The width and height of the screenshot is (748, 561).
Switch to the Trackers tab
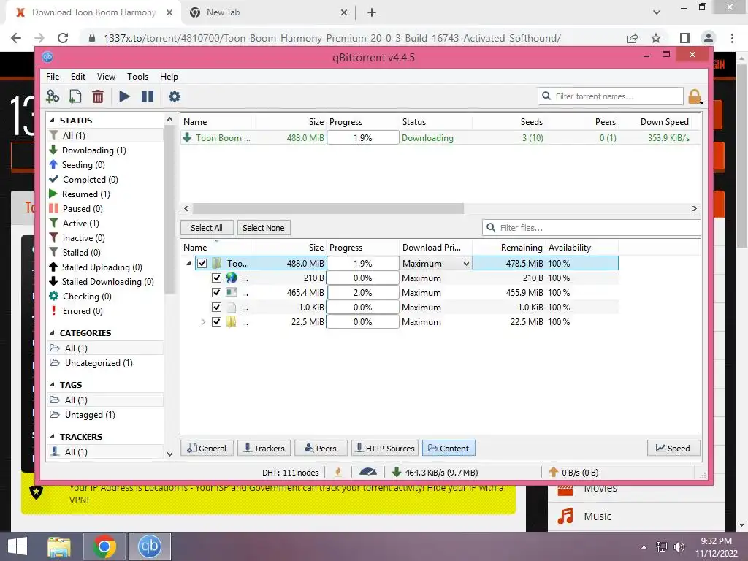264,449
